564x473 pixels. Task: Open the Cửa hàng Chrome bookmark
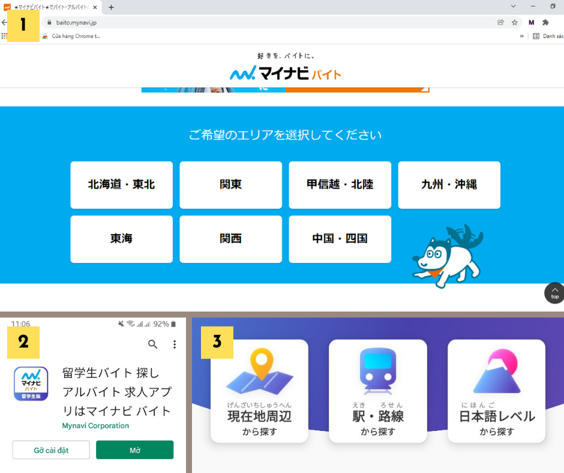[x=71, y=36]
